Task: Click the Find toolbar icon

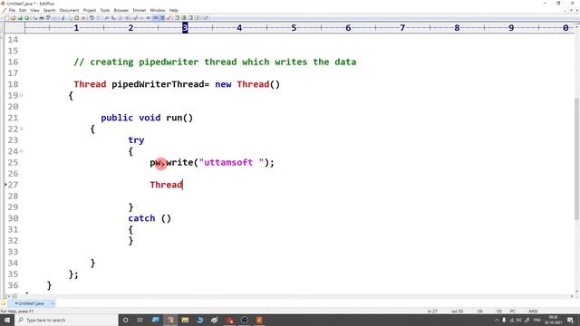Action: [x=107, y=18]
